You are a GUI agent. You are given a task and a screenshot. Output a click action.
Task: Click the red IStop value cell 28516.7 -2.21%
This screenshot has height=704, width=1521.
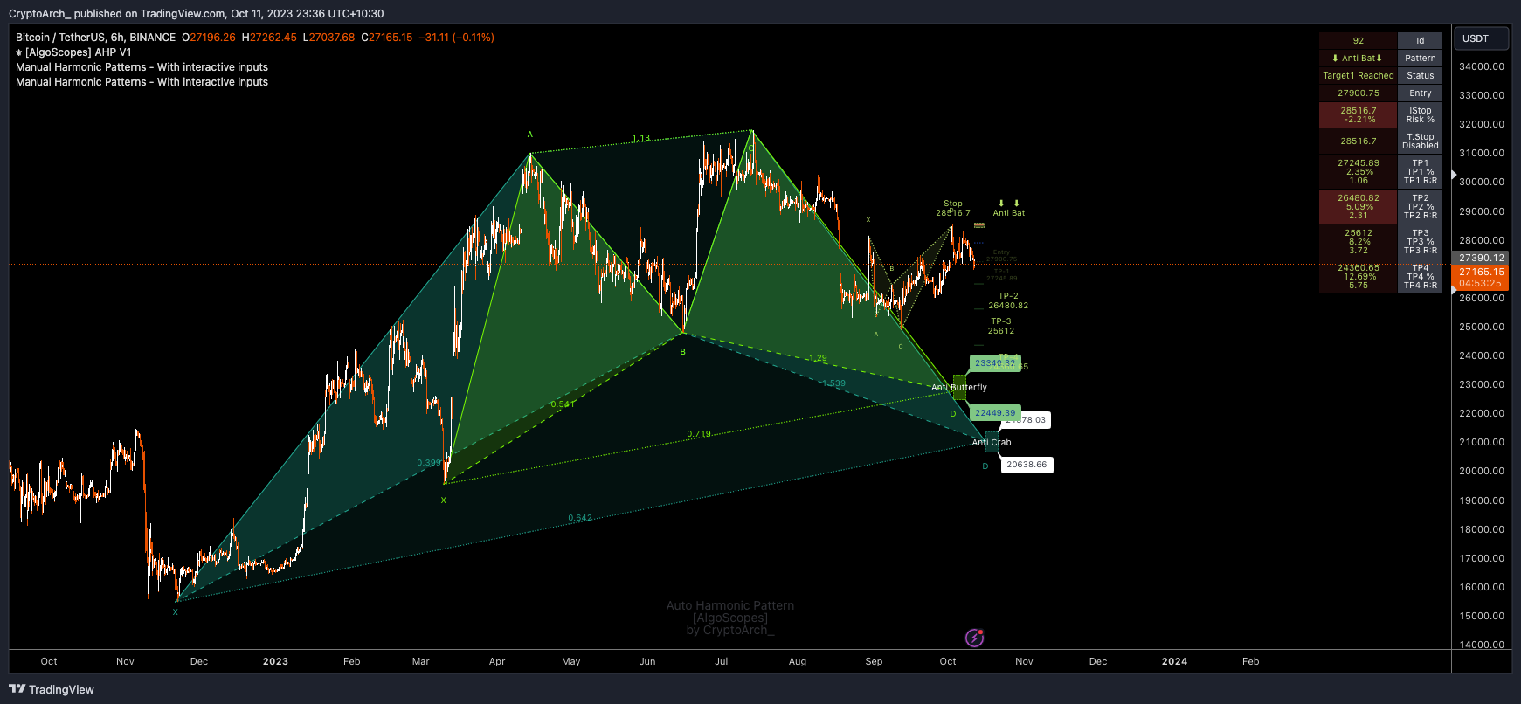pyautogui.click(x=1359, y=115)
